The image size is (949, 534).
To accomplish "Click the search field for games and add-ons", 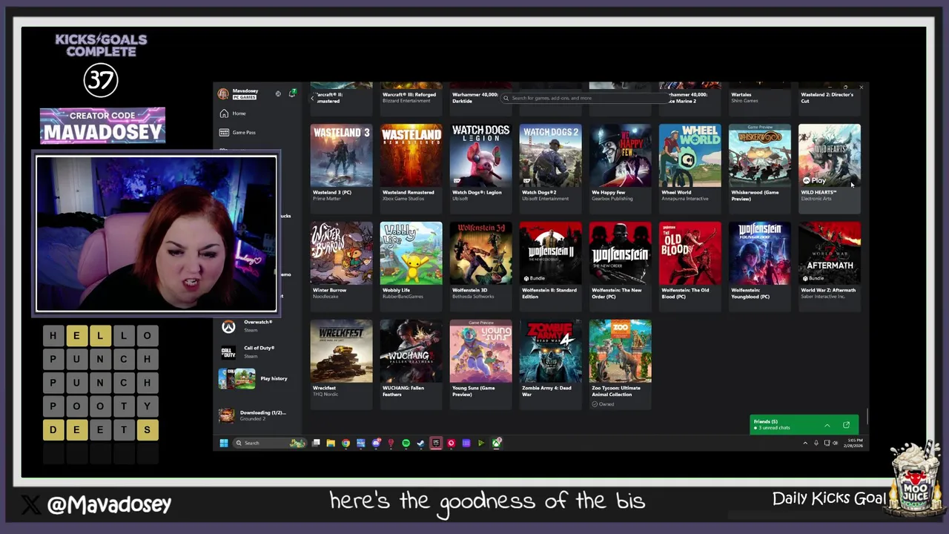I will click(584, 98).
